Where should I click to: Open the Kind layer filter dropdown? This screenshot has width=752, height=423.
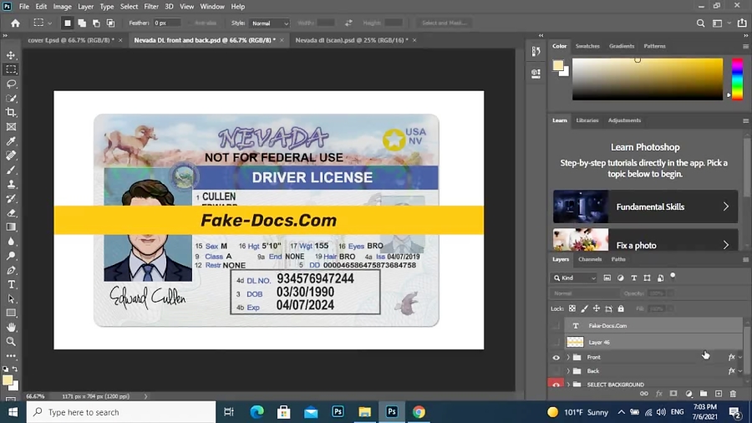574,278
